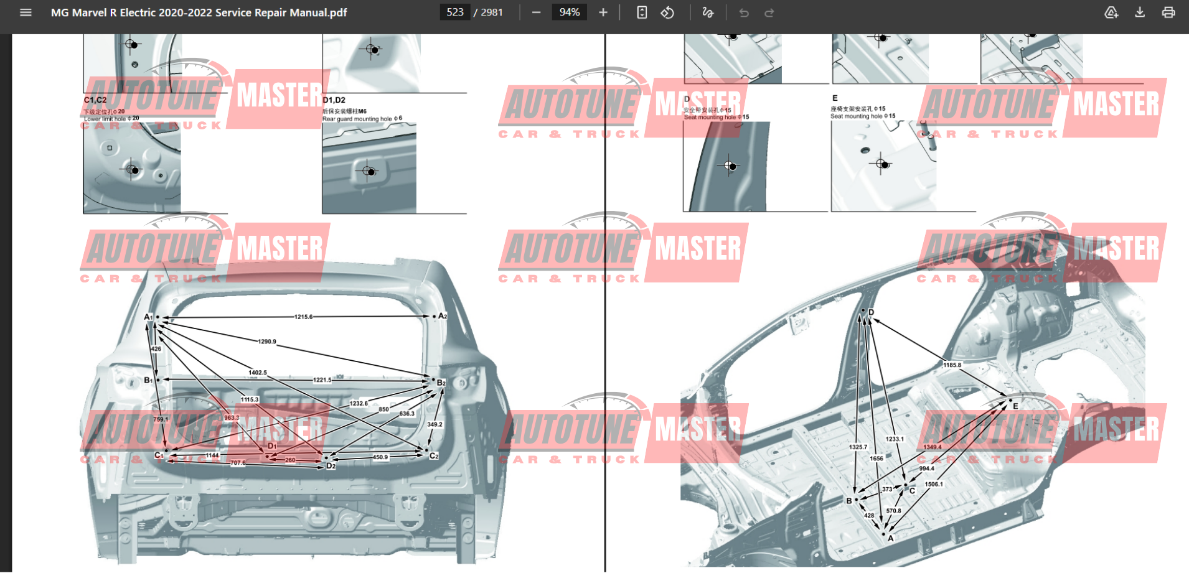Screen dimensions: 1189x573
Task: Click the 707.6 dimension value
Action: [x=238, y=463]
